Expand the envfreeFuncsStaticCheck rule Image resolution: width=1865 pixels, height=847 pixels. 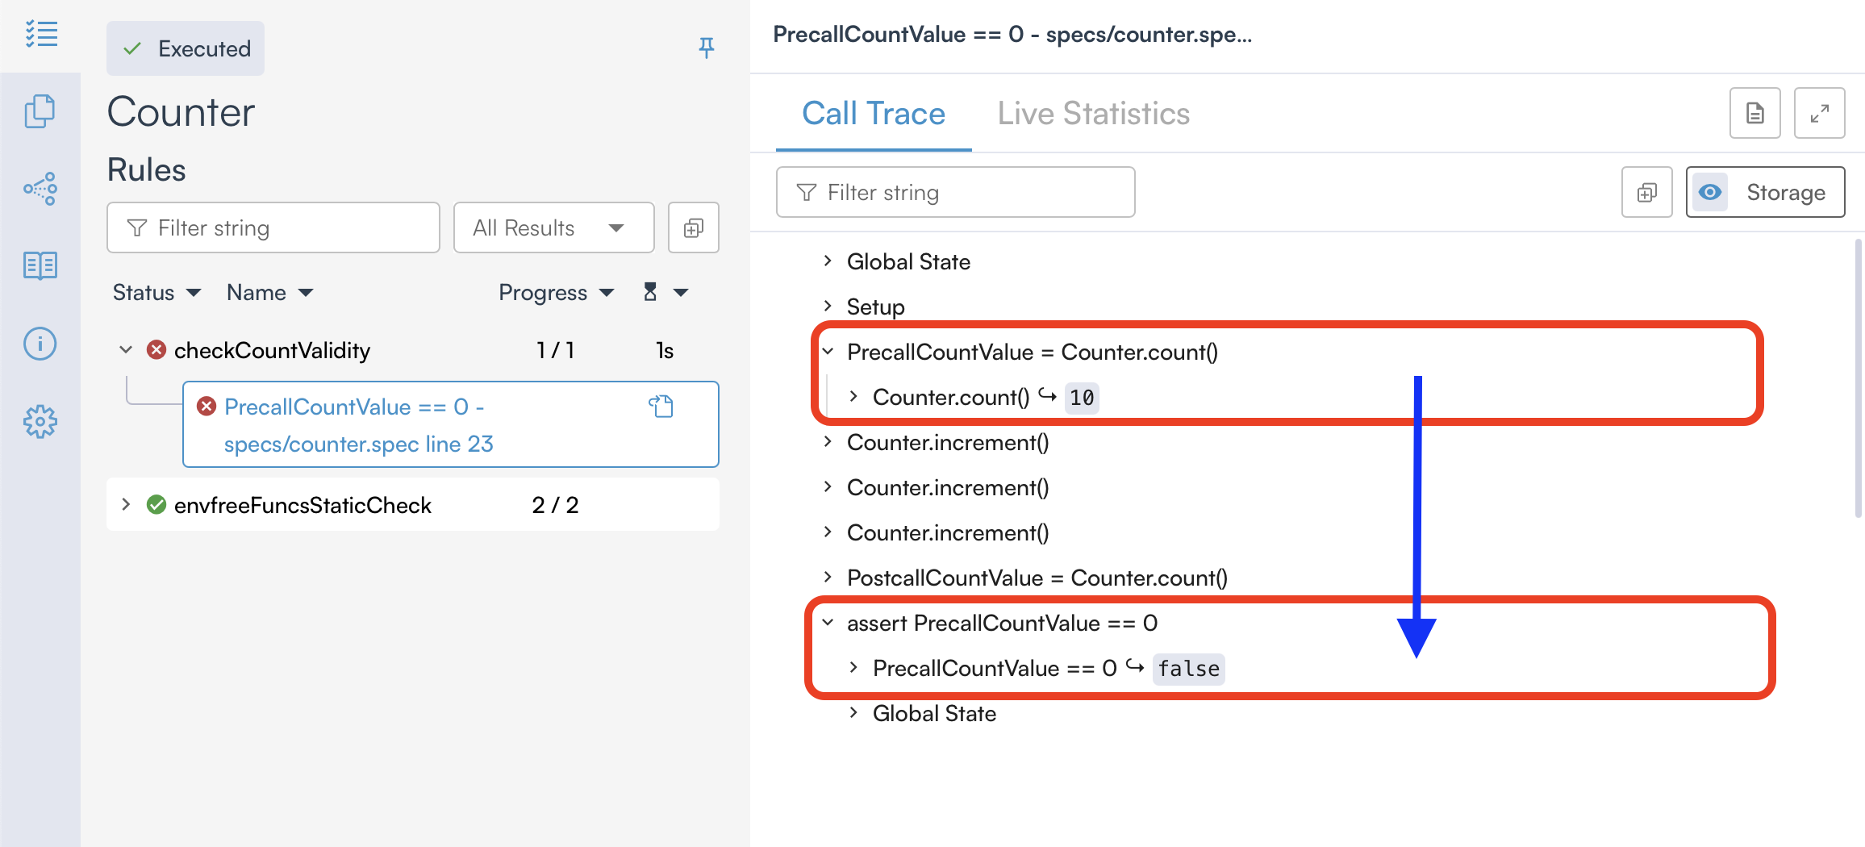(x=126, y=505)
